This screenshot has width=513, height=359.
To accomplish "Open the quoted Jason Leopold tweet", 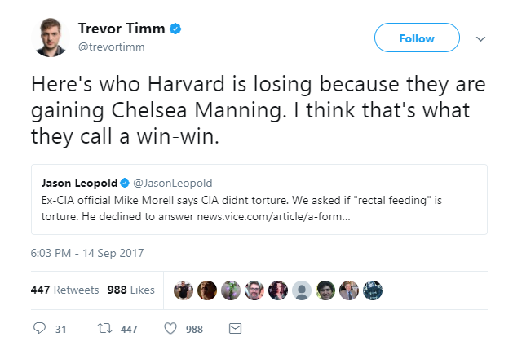I will 259,199.
